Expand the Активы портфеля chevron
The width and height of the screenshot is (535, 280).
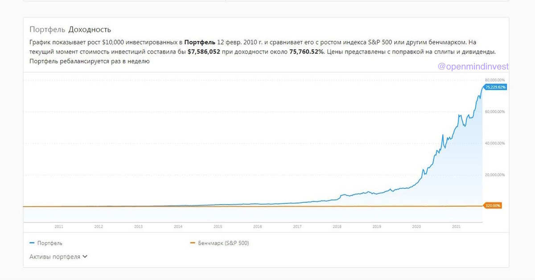85,257
